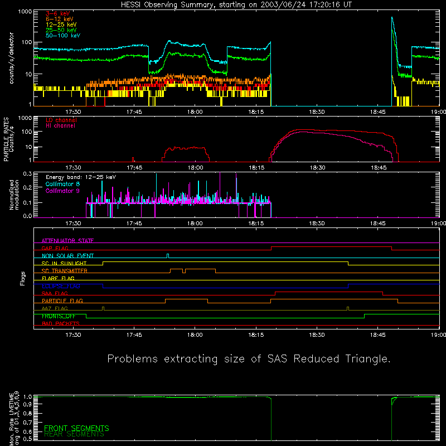Select the 25-50 keV legend label
446x446 pixels.
click(61, 30)
